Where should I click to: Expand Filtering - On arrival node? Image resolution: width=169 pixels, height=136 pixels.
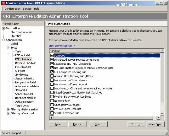[x=8, y=114]
